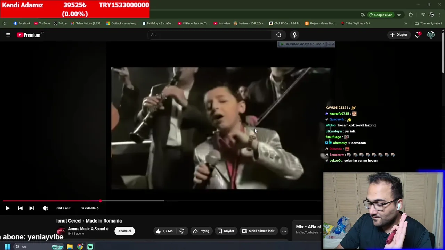Open the 'Tüm Yer İşaretleri' bookmarks folder
Screen dimensions: 445x250
coord(428,23)
